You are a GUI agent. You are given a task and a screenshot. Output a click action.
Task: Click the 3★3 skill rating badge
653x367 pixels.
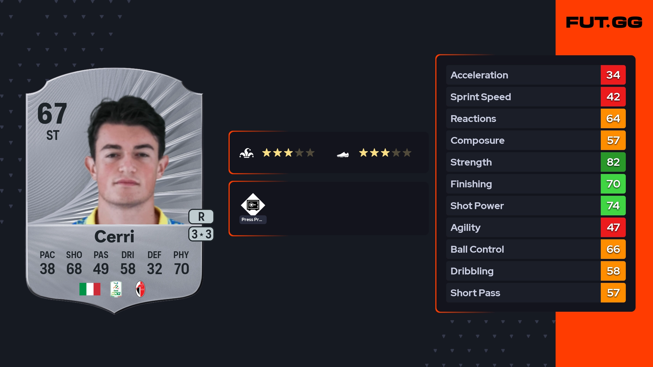click(201, 234)
